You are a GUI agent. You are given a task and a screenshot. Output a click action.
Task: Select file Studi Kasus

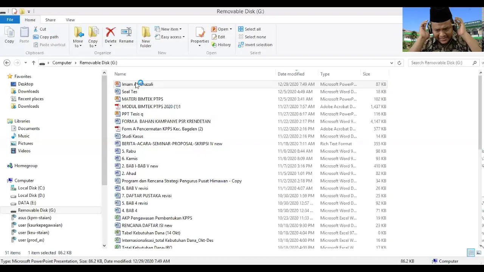(x=132, y=136)
